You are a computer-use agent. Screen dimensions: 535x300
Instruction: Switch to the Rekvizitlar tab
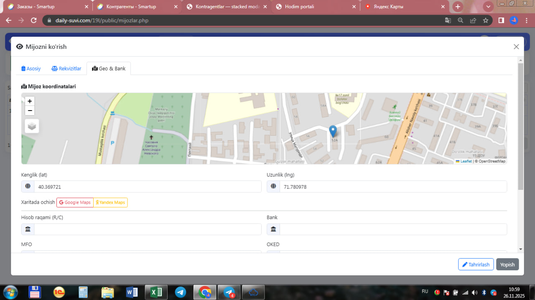pos(66,68)
